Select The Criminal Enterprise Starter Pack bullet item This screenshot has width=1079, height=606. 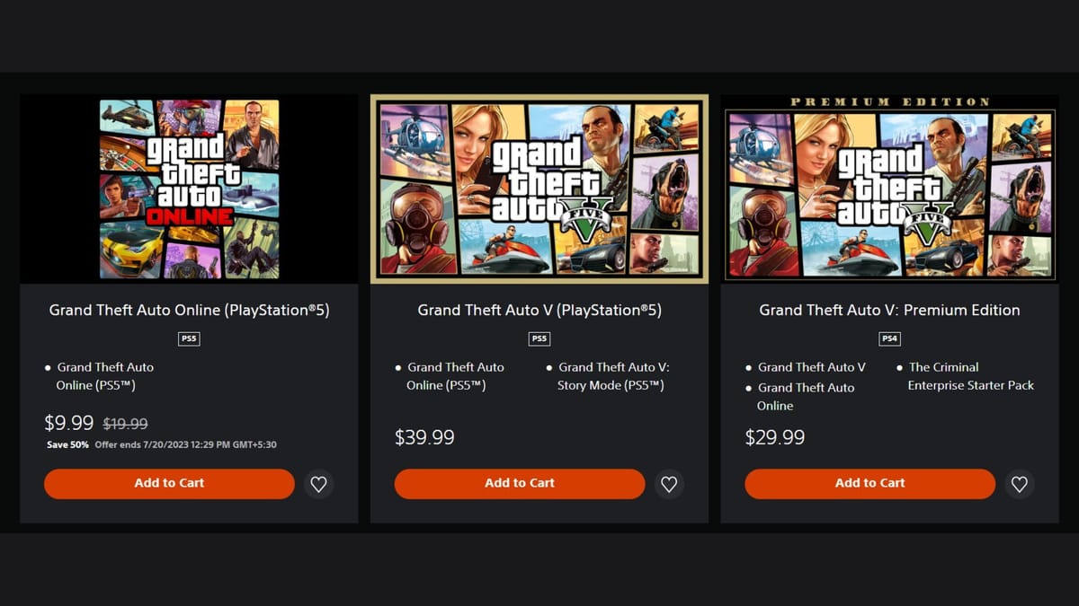(x=969, y=376)
